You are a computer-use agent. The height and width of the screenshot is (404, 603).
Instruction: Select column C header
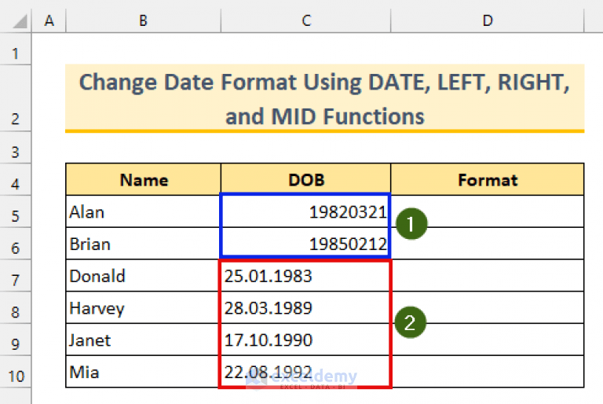click(305, 20)
